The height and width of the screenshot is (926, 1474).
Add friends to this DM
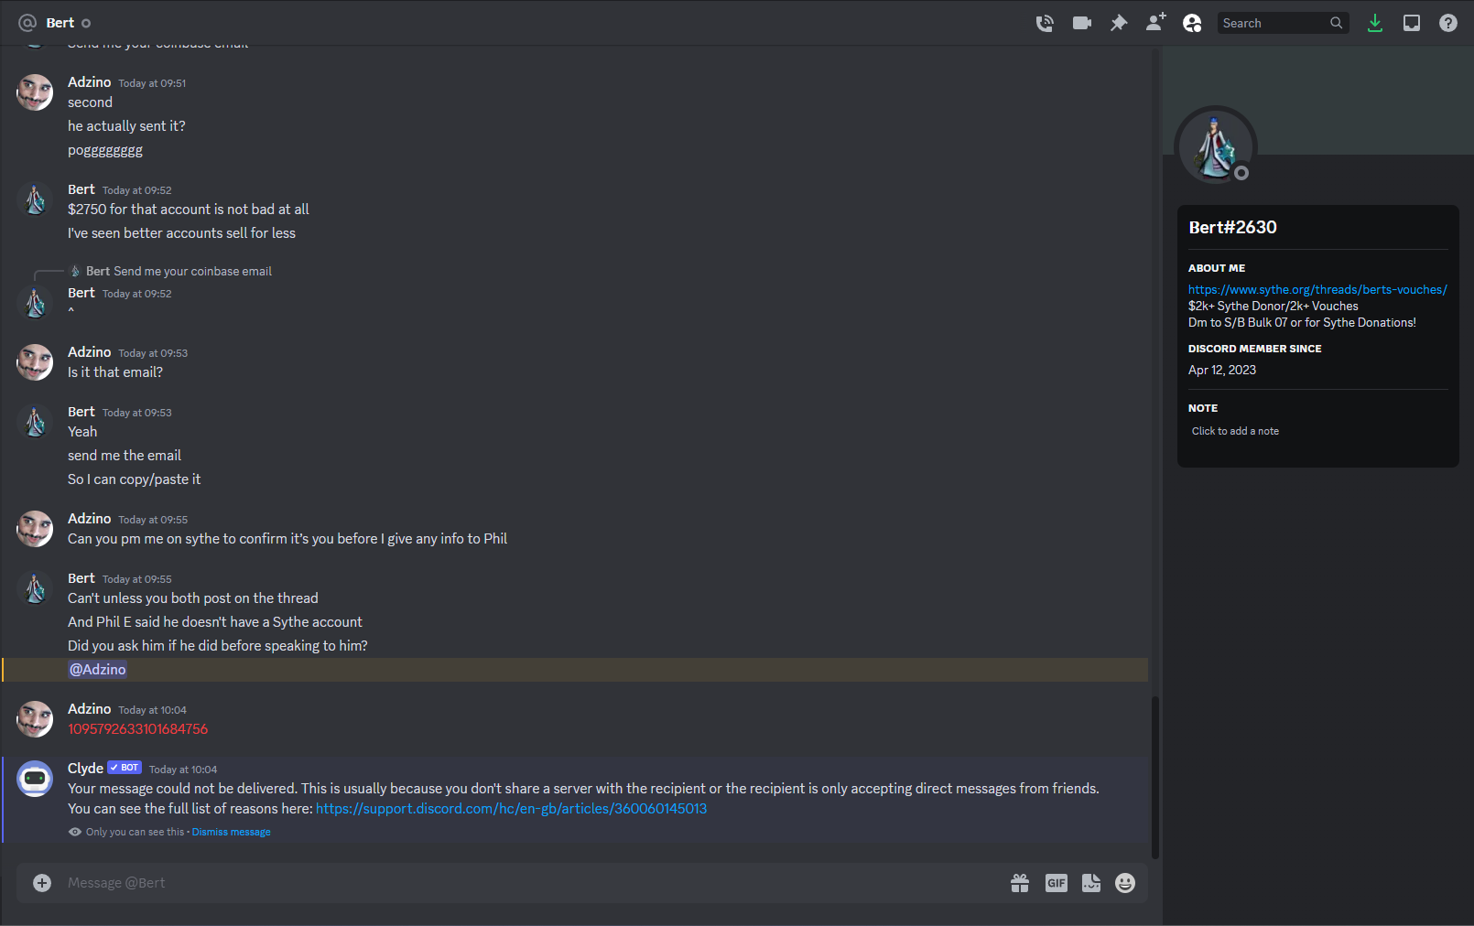1155,23
